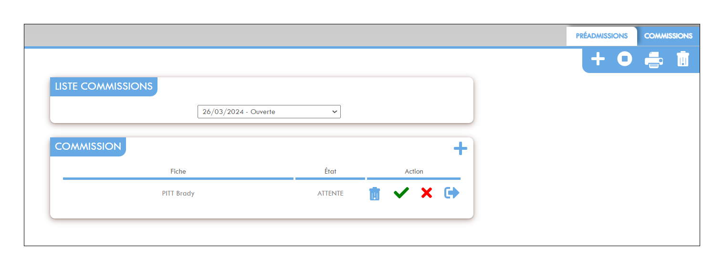Remove PITT Brady using the row trash icon

[x=375, y=193]
